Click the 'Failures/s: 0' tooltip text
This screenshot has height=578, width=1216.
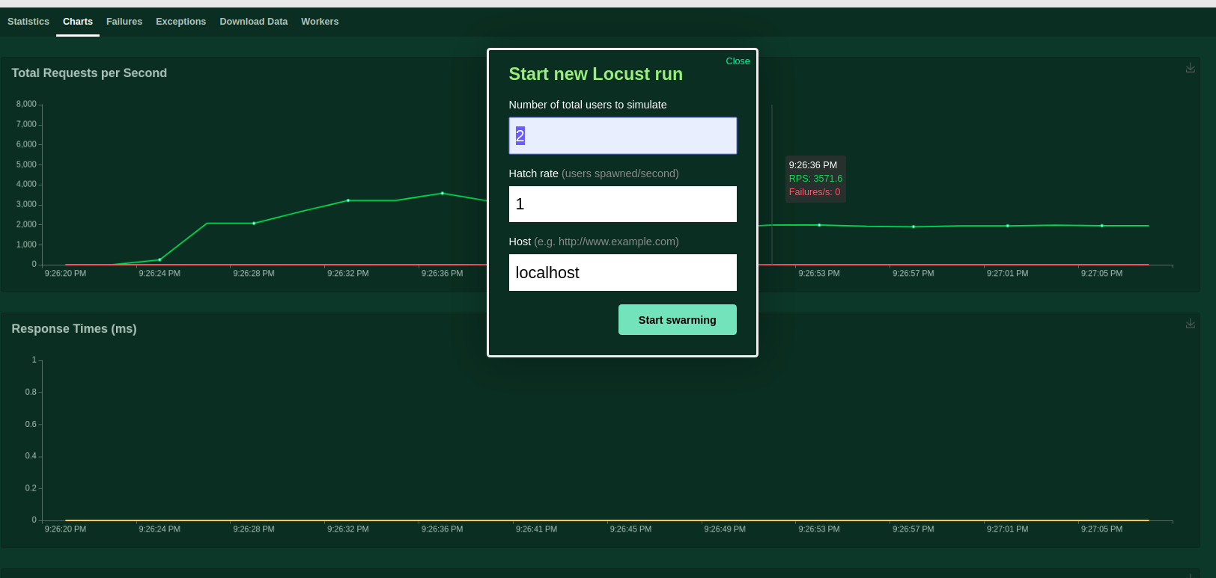[x=815, y=192]
